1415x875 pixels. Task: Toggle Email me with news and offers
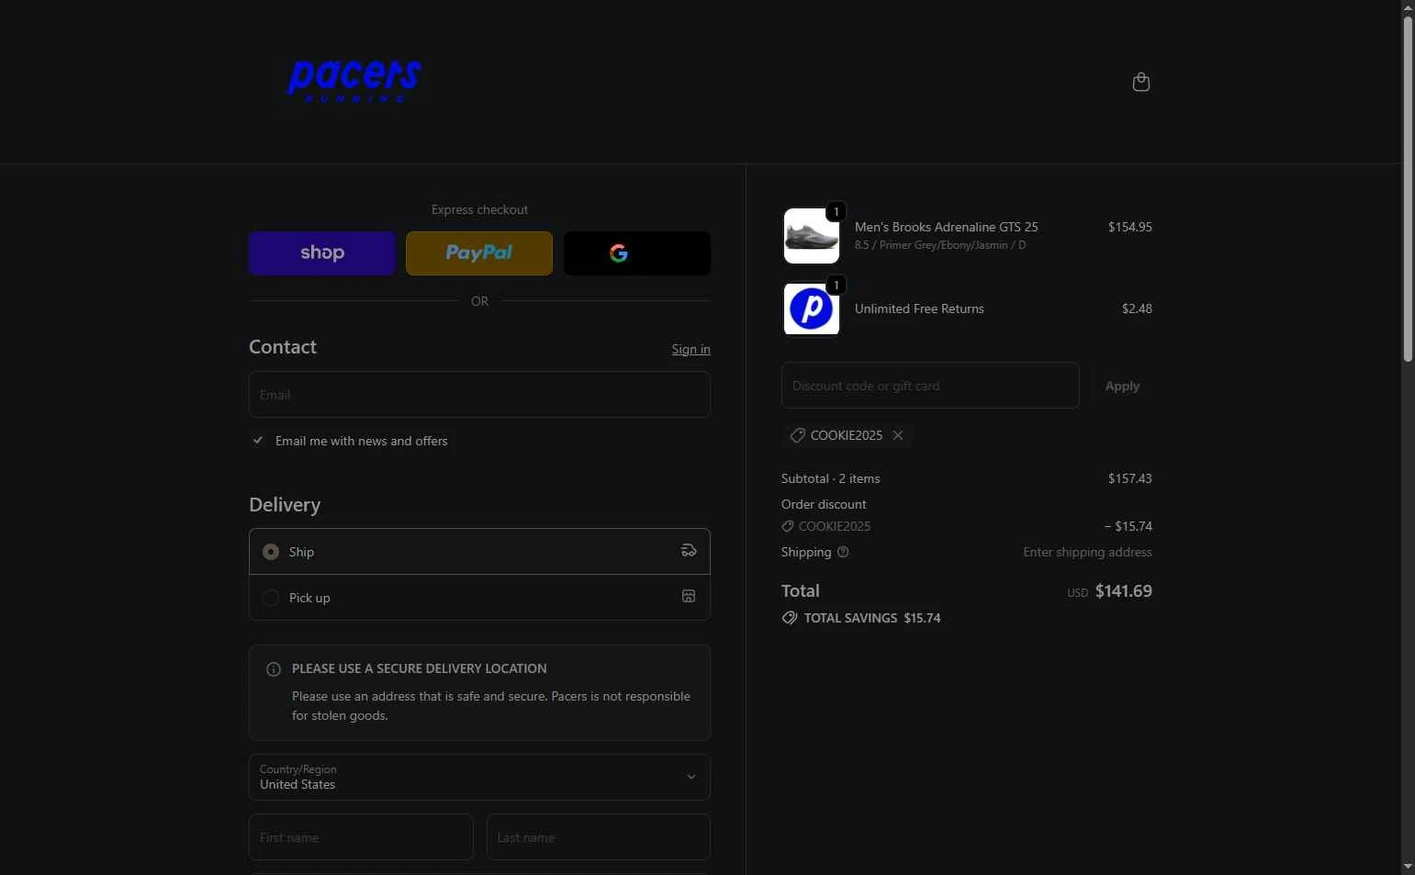click(258, 441)
